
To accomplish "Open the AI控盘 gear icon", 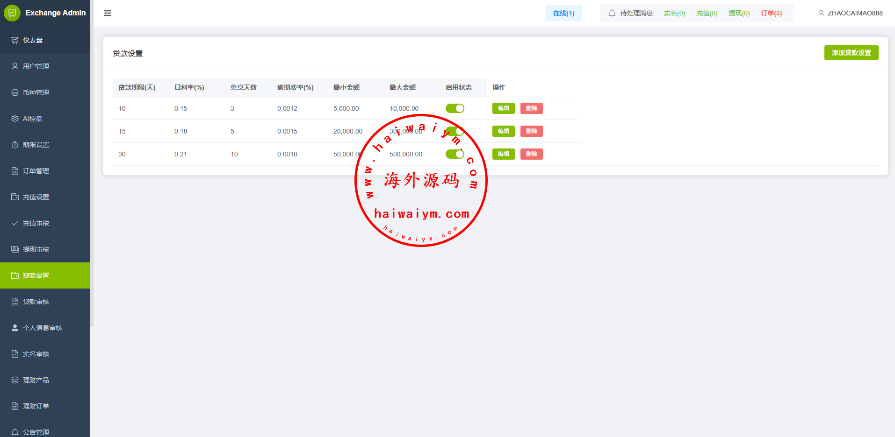I will point(15,119).
